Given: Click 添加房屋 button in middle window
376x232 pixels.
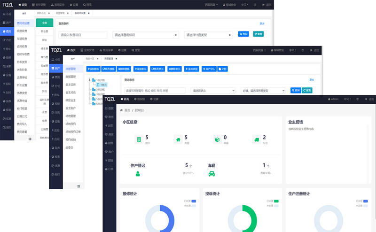Looking at the screenshot, I should coord(192,69).
